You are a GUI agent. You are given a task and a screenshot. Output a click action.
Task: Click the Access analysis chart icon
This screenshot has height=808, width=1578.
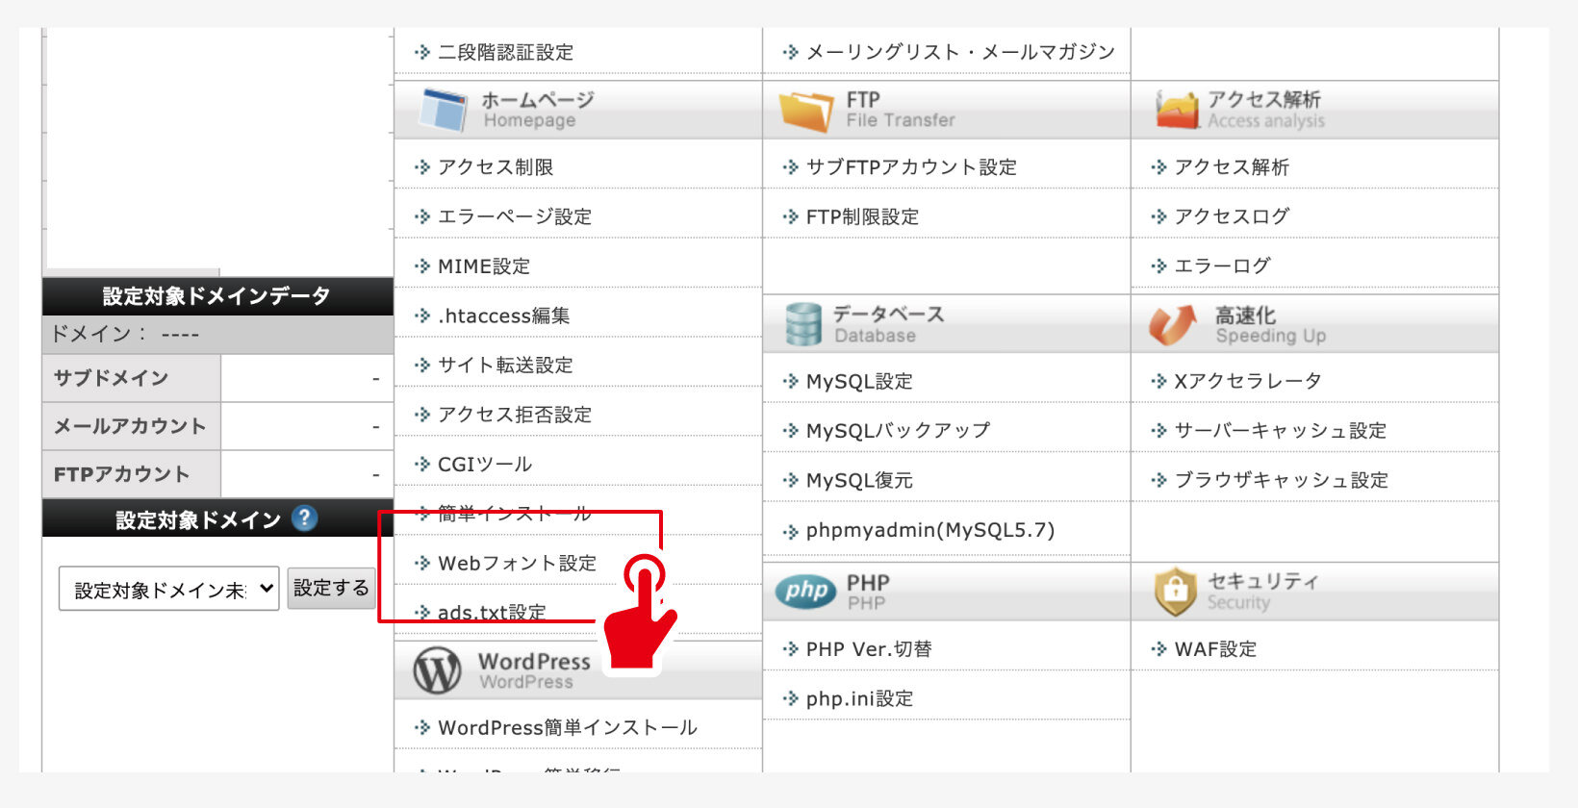point(1177,111)
